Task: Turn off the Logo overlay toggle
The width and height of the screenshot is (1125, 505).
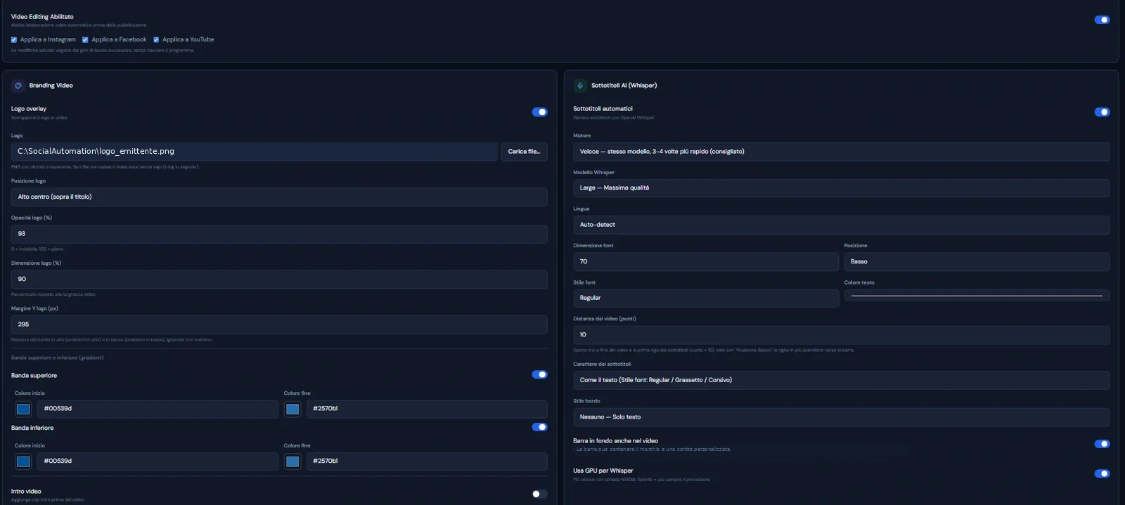Action: [x=539, y=112]
